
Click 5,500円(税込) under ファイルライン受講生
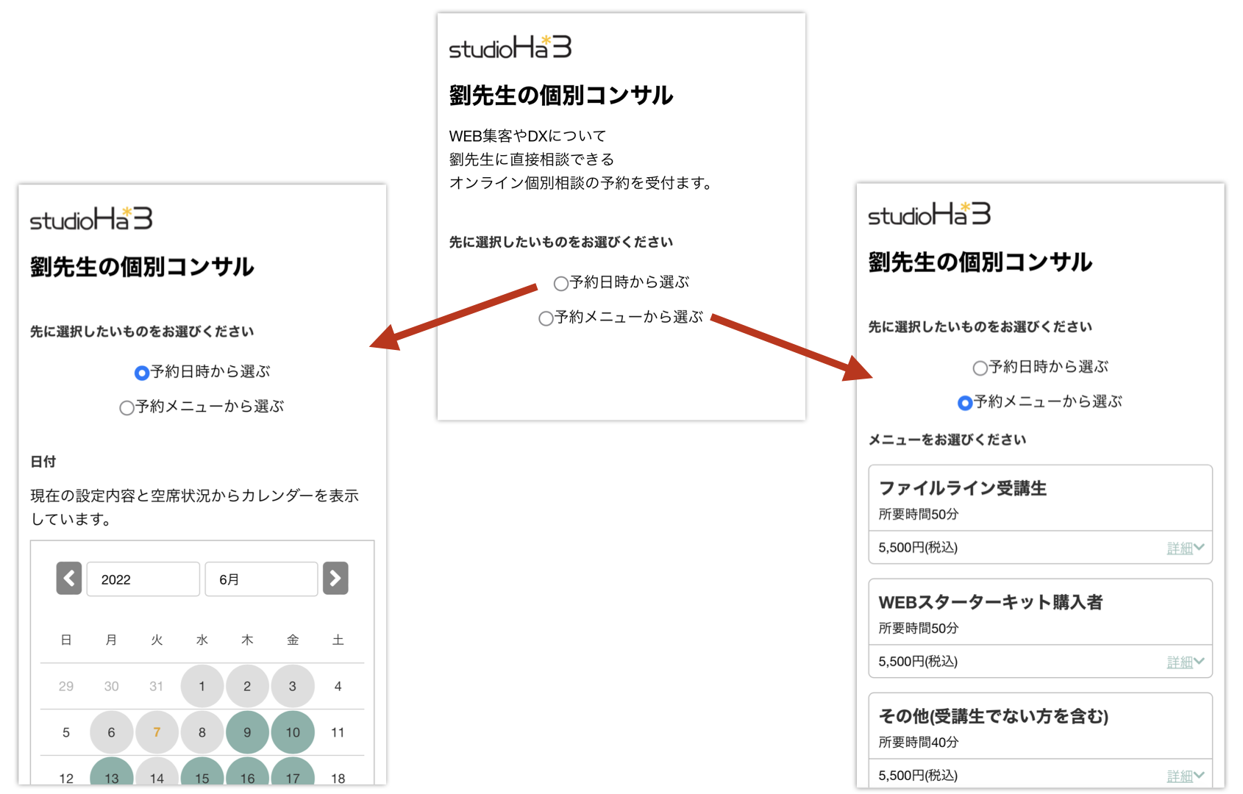click(918, 547)
